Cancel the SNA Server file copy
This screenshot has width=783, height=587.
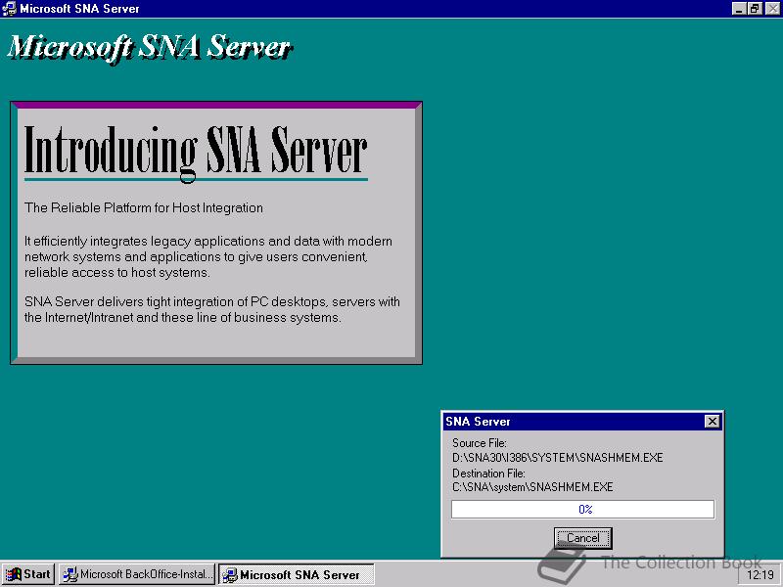click(582, 538)
